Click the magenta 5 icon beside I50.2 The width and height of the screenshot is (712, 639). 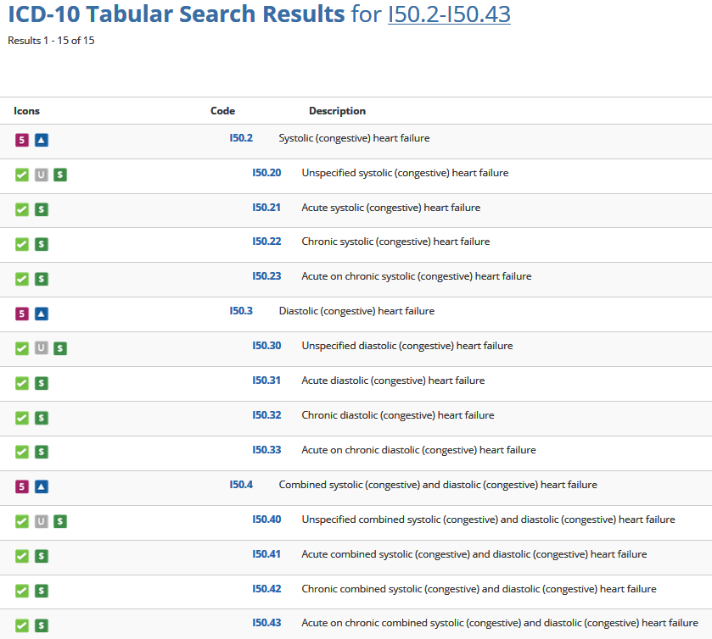(22, 140)
